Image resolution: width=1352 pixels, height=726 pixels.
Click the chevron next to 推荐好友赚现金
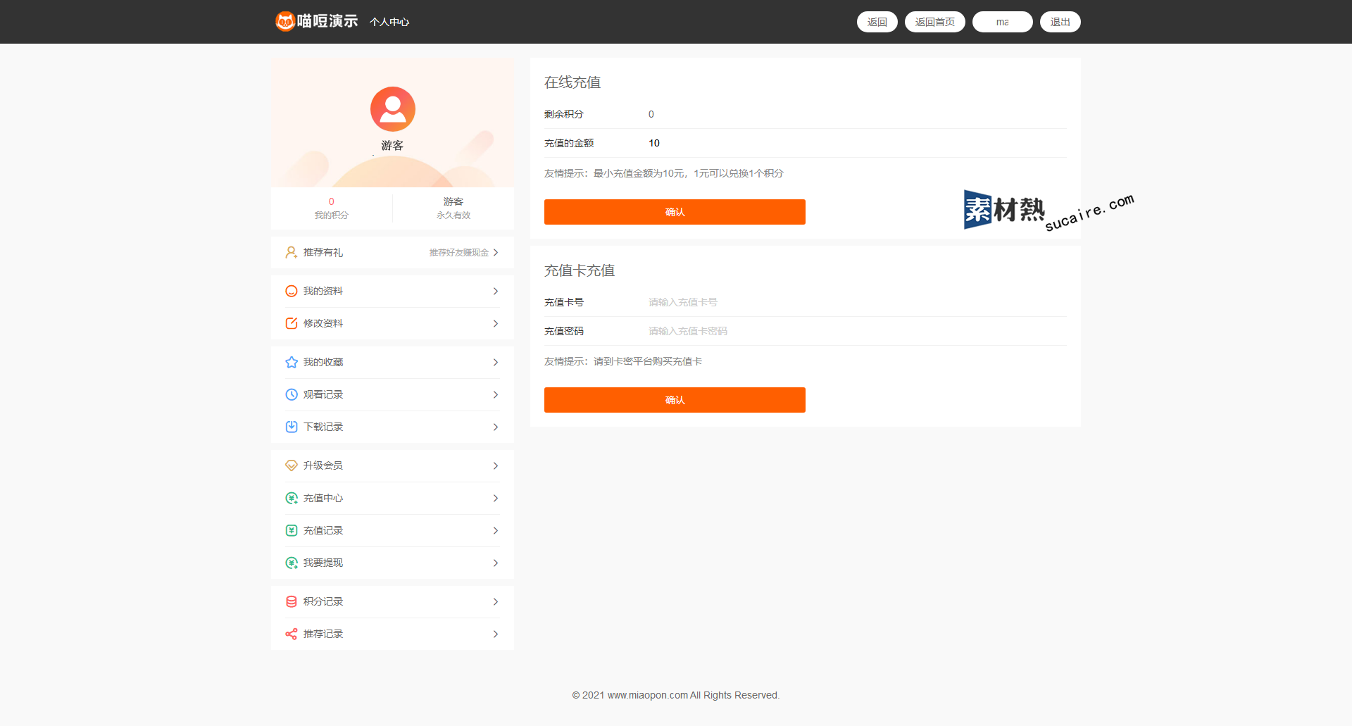496,253
